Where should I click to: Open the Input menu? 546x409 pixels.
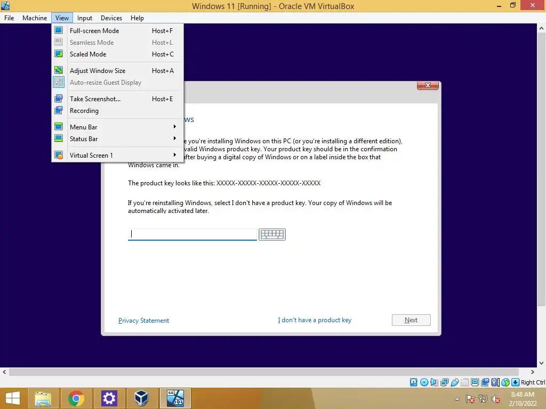(x=85, y=18)
